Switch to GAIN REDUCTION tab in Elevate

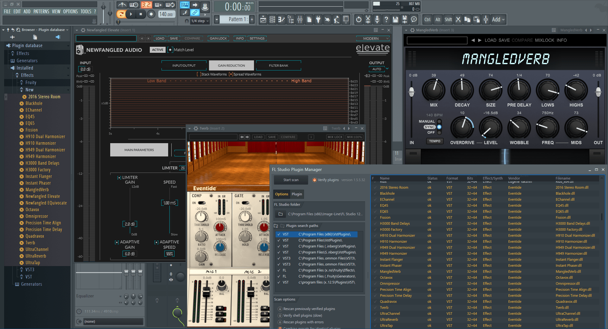tap(231, 65)
